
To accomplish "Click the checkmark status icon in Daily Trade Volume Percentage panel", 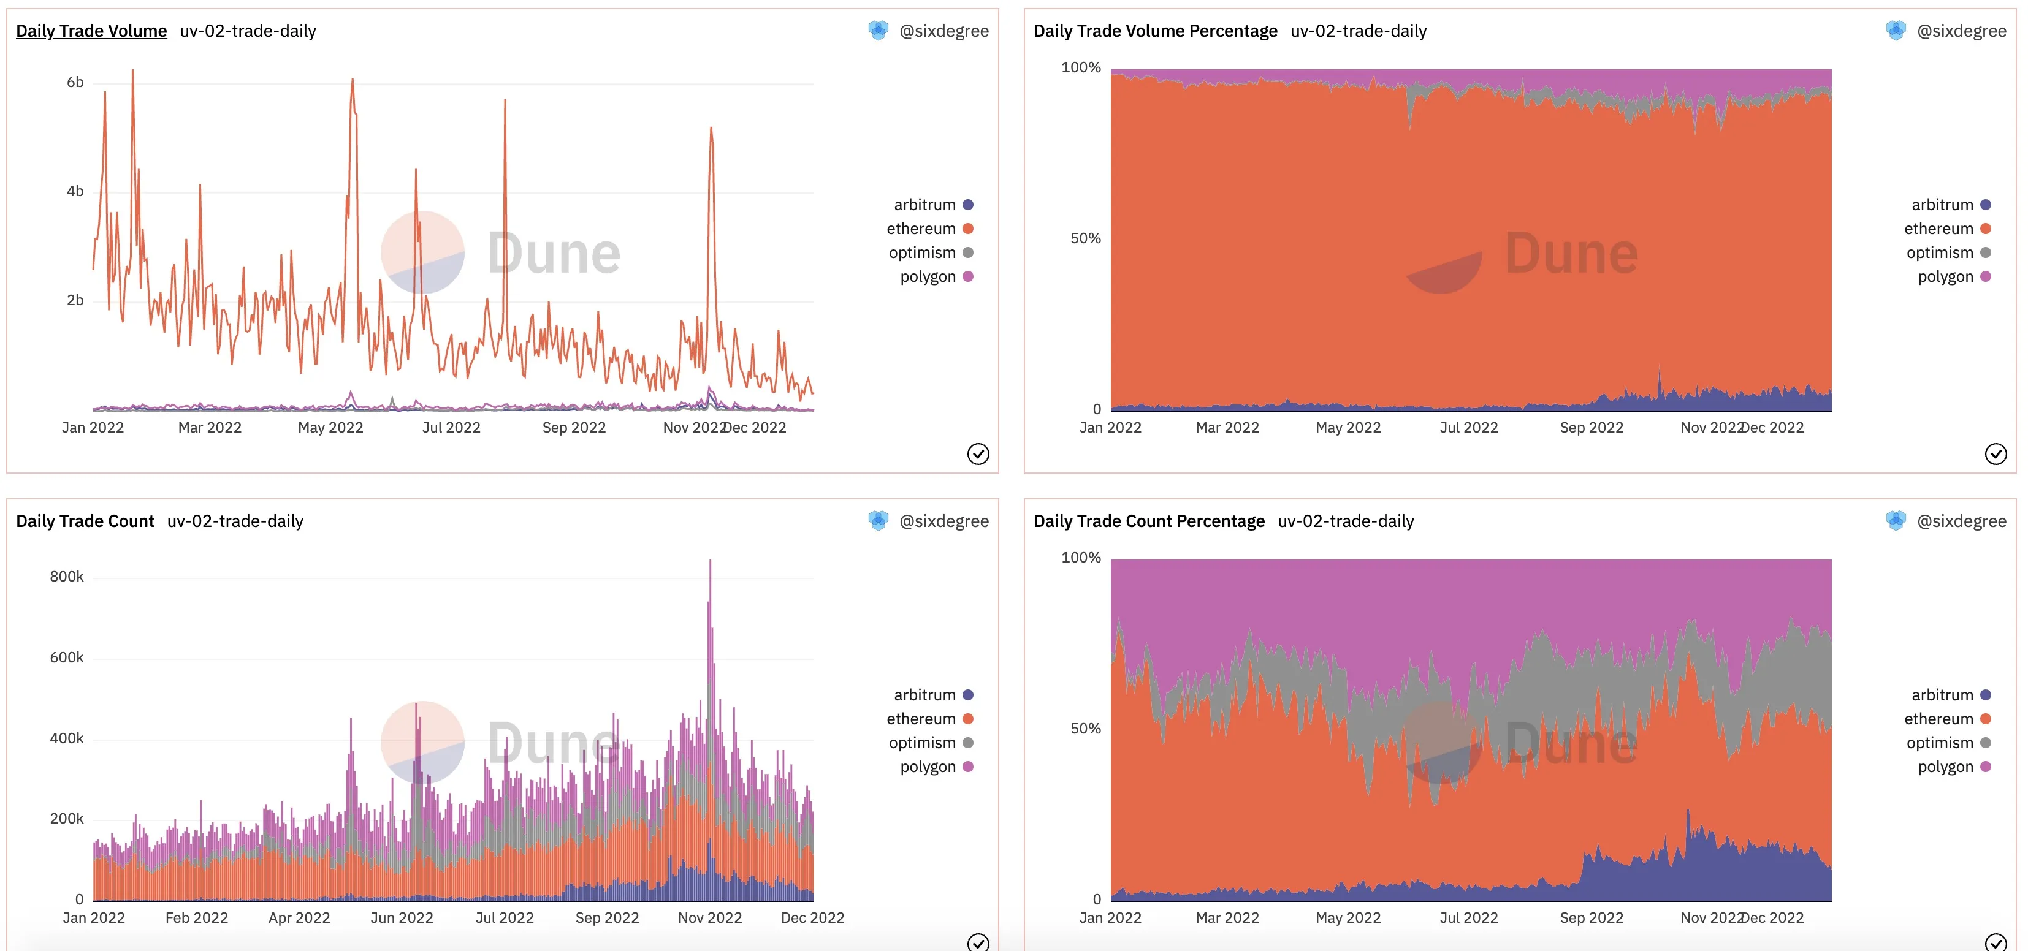I will pyautogui.click(x=1996, y=454).
